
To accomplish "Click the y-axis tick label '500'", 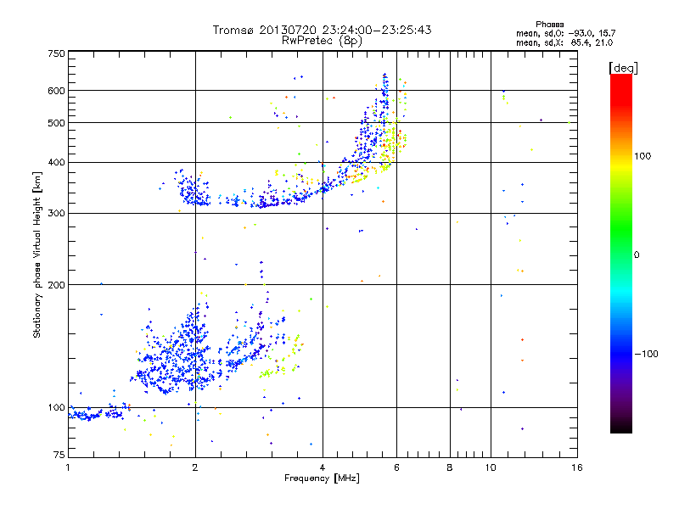I will click(57, 123).
